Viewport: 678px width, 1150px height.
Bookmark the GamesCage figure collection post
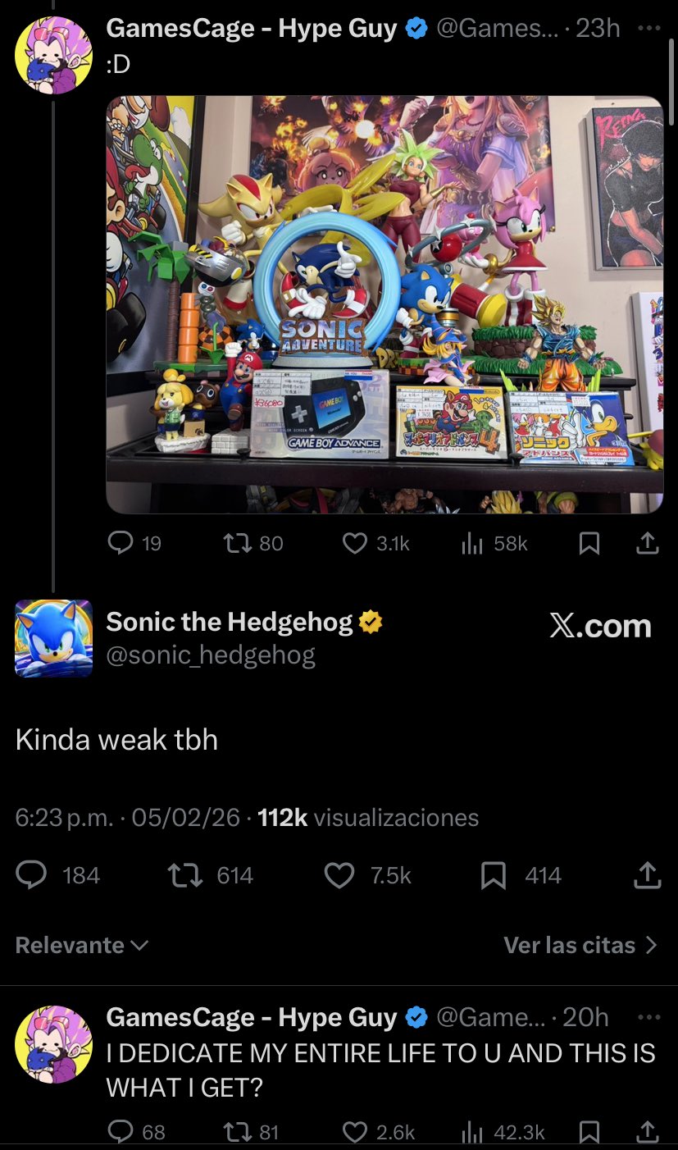click(589, 543)
